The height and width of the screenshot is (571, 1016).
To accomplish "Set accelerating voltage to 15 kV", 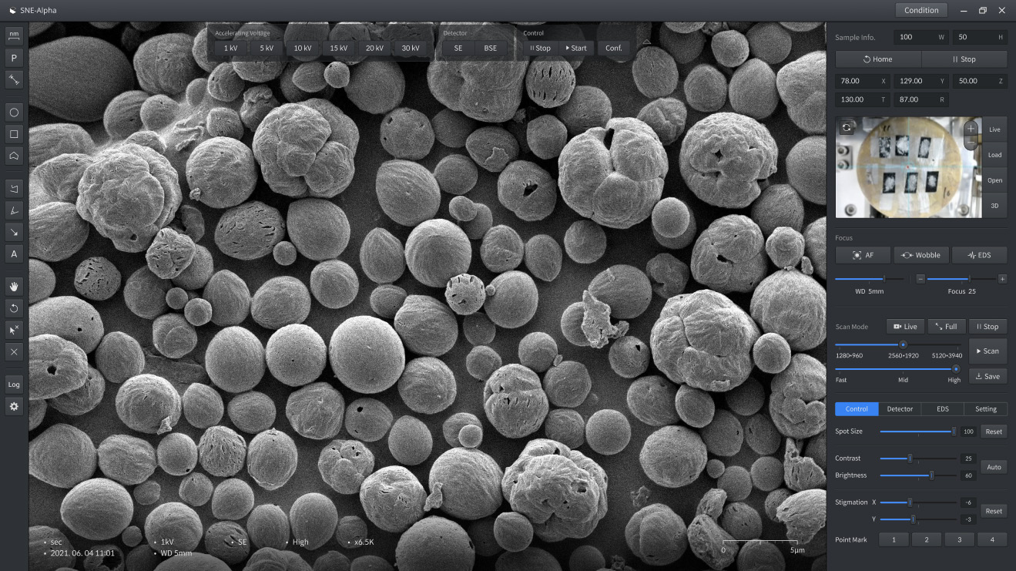I will pyautogui.click(x=338, y=48).
